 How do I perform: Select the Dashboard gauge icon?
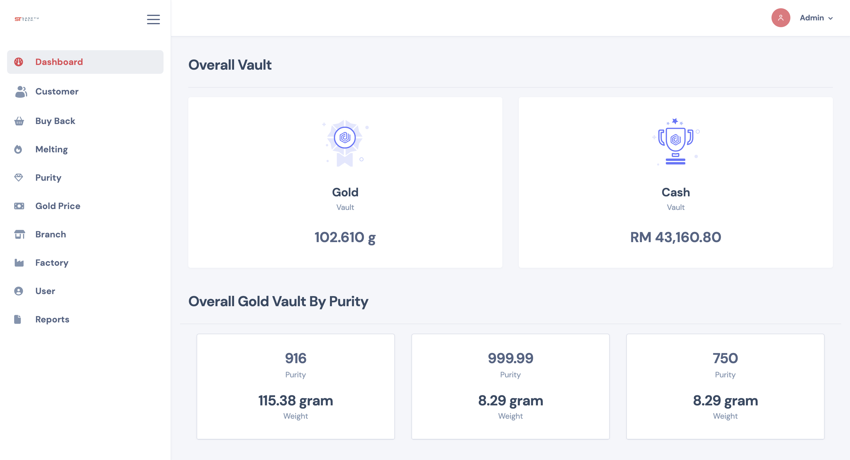pos(19,62)
